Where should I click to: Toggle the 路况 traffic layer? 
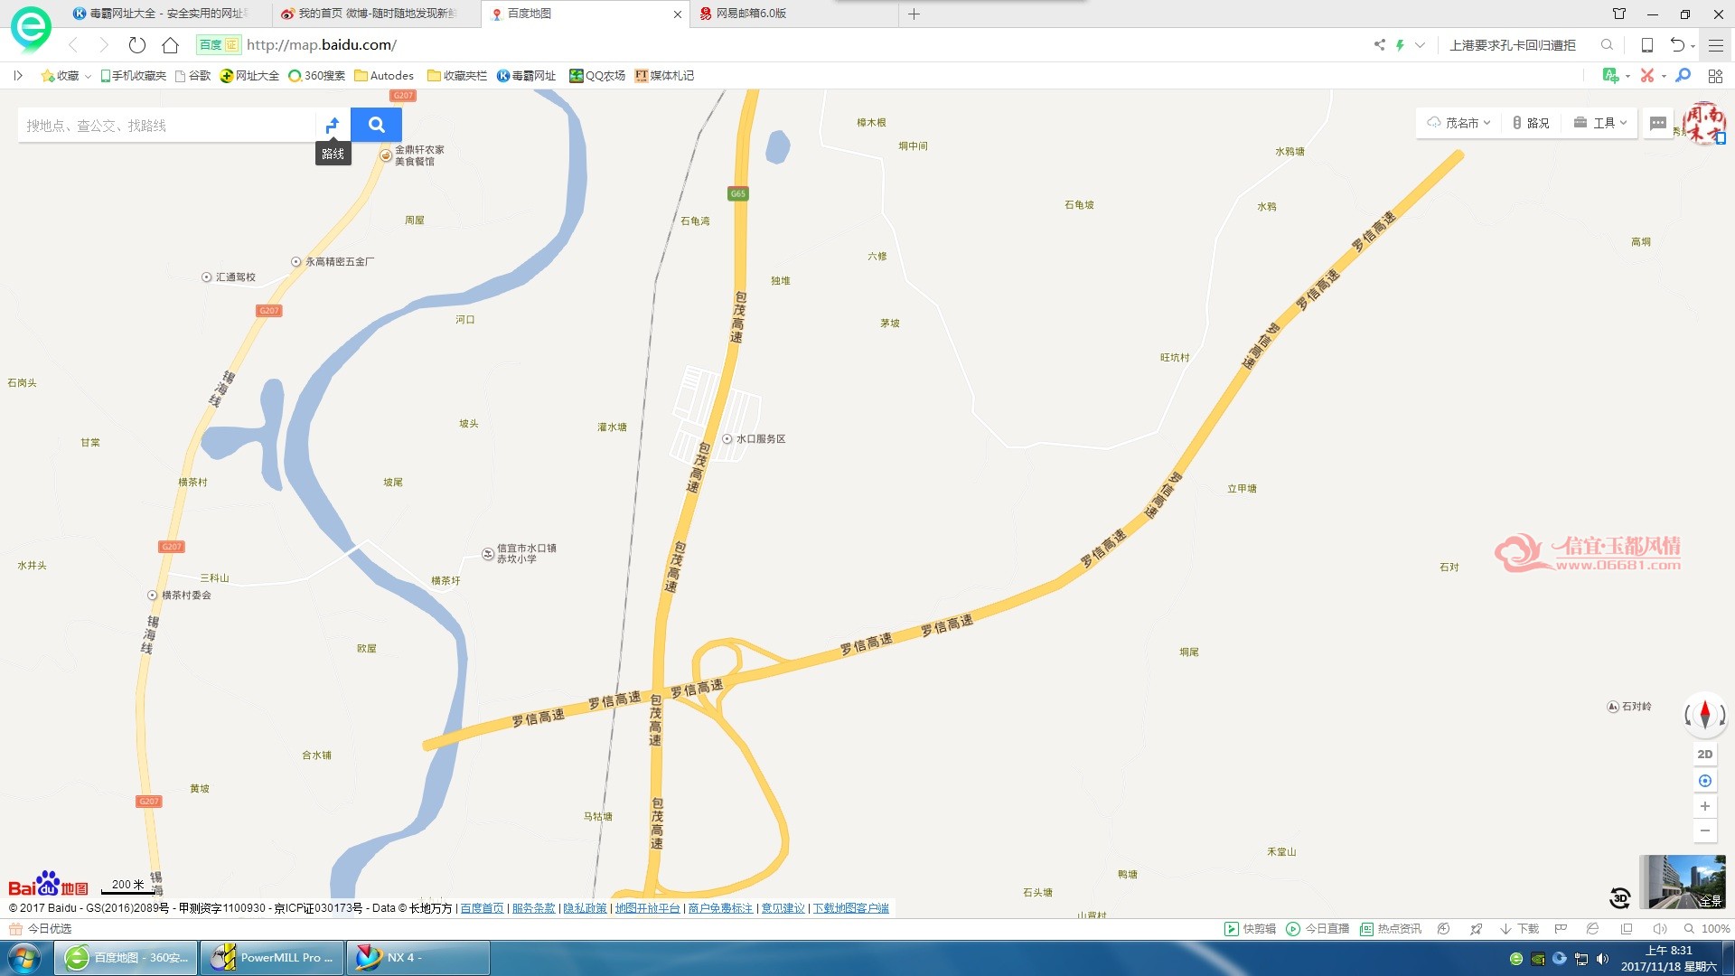point(1530,123)
